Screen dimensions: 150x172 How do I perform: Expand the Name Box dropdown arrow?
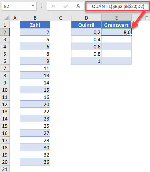pyautogui.click(x=33, y=6)
